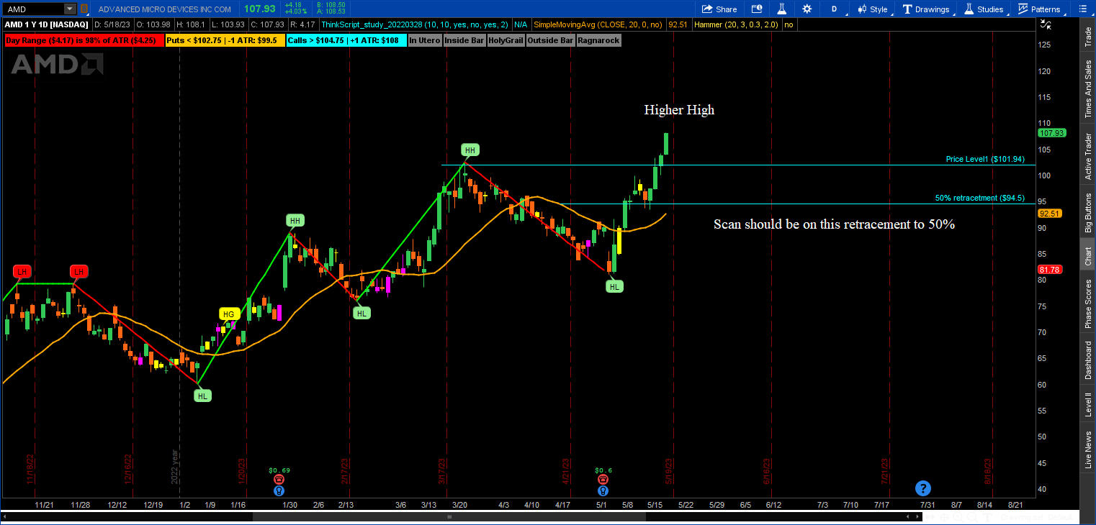The height and width of the screenshot is (525, 1096).
Task: Open chart settings gear icon
Action: point(807,9)
